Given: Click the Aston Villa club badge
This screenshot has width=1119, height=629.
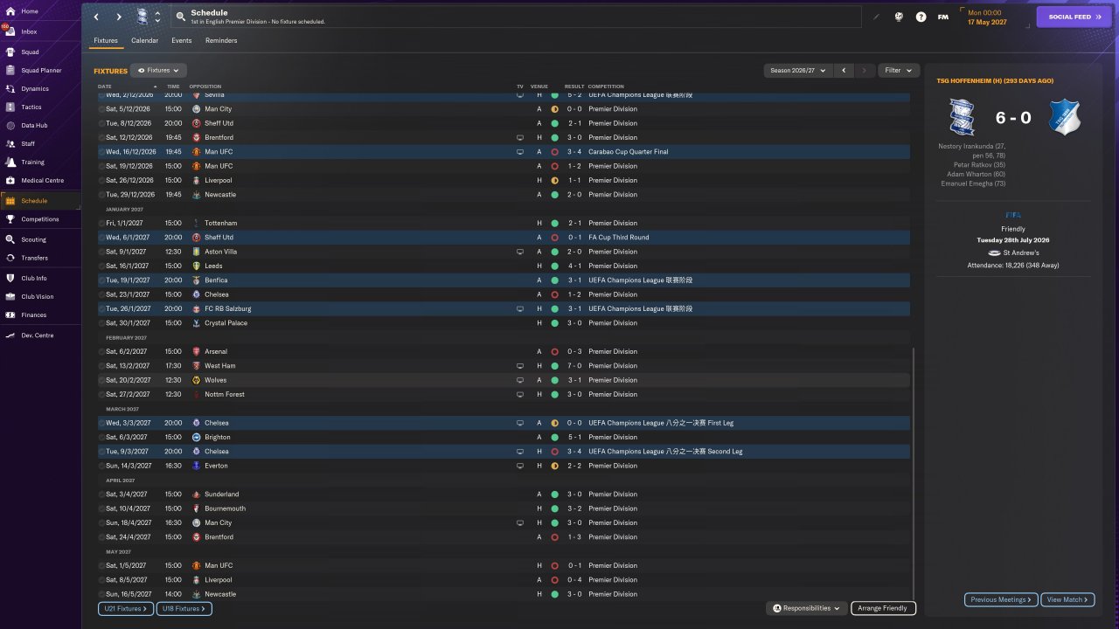Looking at the screenshot, I should pyautogui.click(x=197, y=252).
